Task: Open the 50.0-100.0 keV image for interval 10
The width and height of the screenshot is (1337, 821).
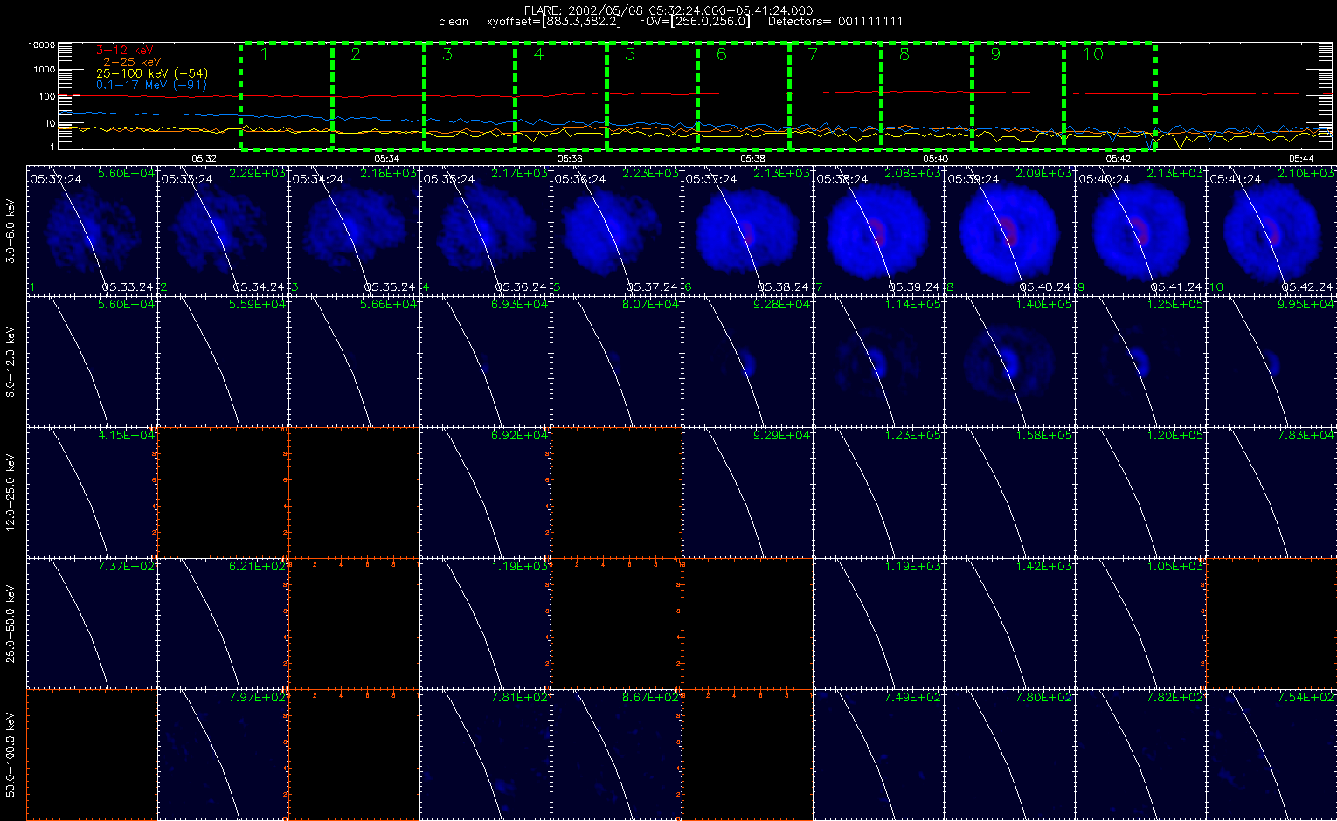Action: click(1271, 755)
